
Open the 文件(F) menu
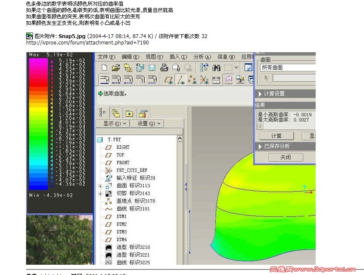[107, 57]
